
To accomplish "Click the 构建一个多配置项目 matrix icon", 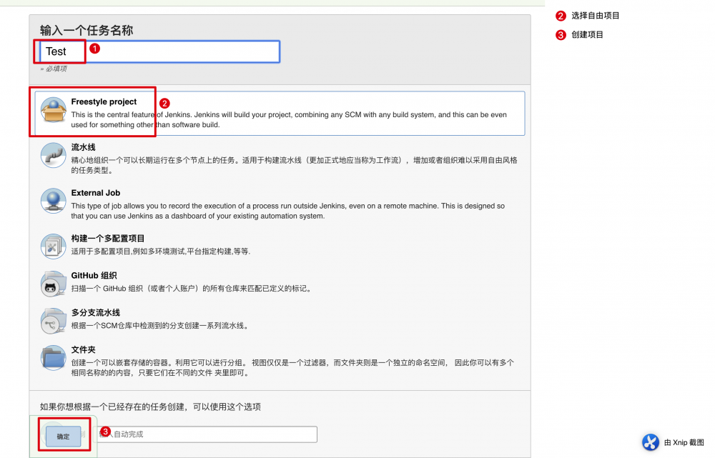I will click(x=51, y=246).
